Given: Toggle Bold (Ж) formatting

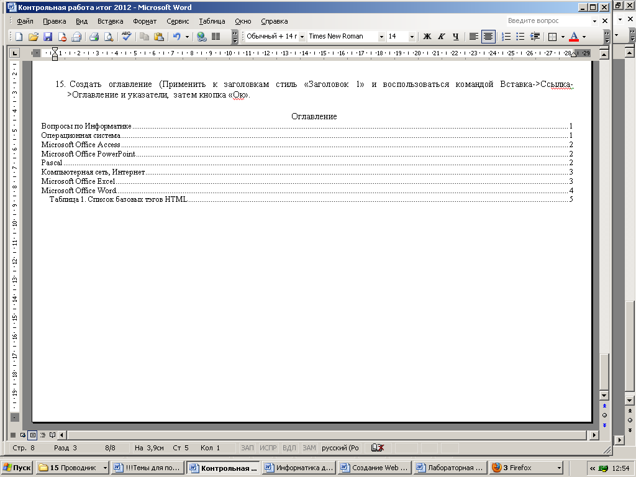Looking at the screenshot, I should (x=427, y=37).
